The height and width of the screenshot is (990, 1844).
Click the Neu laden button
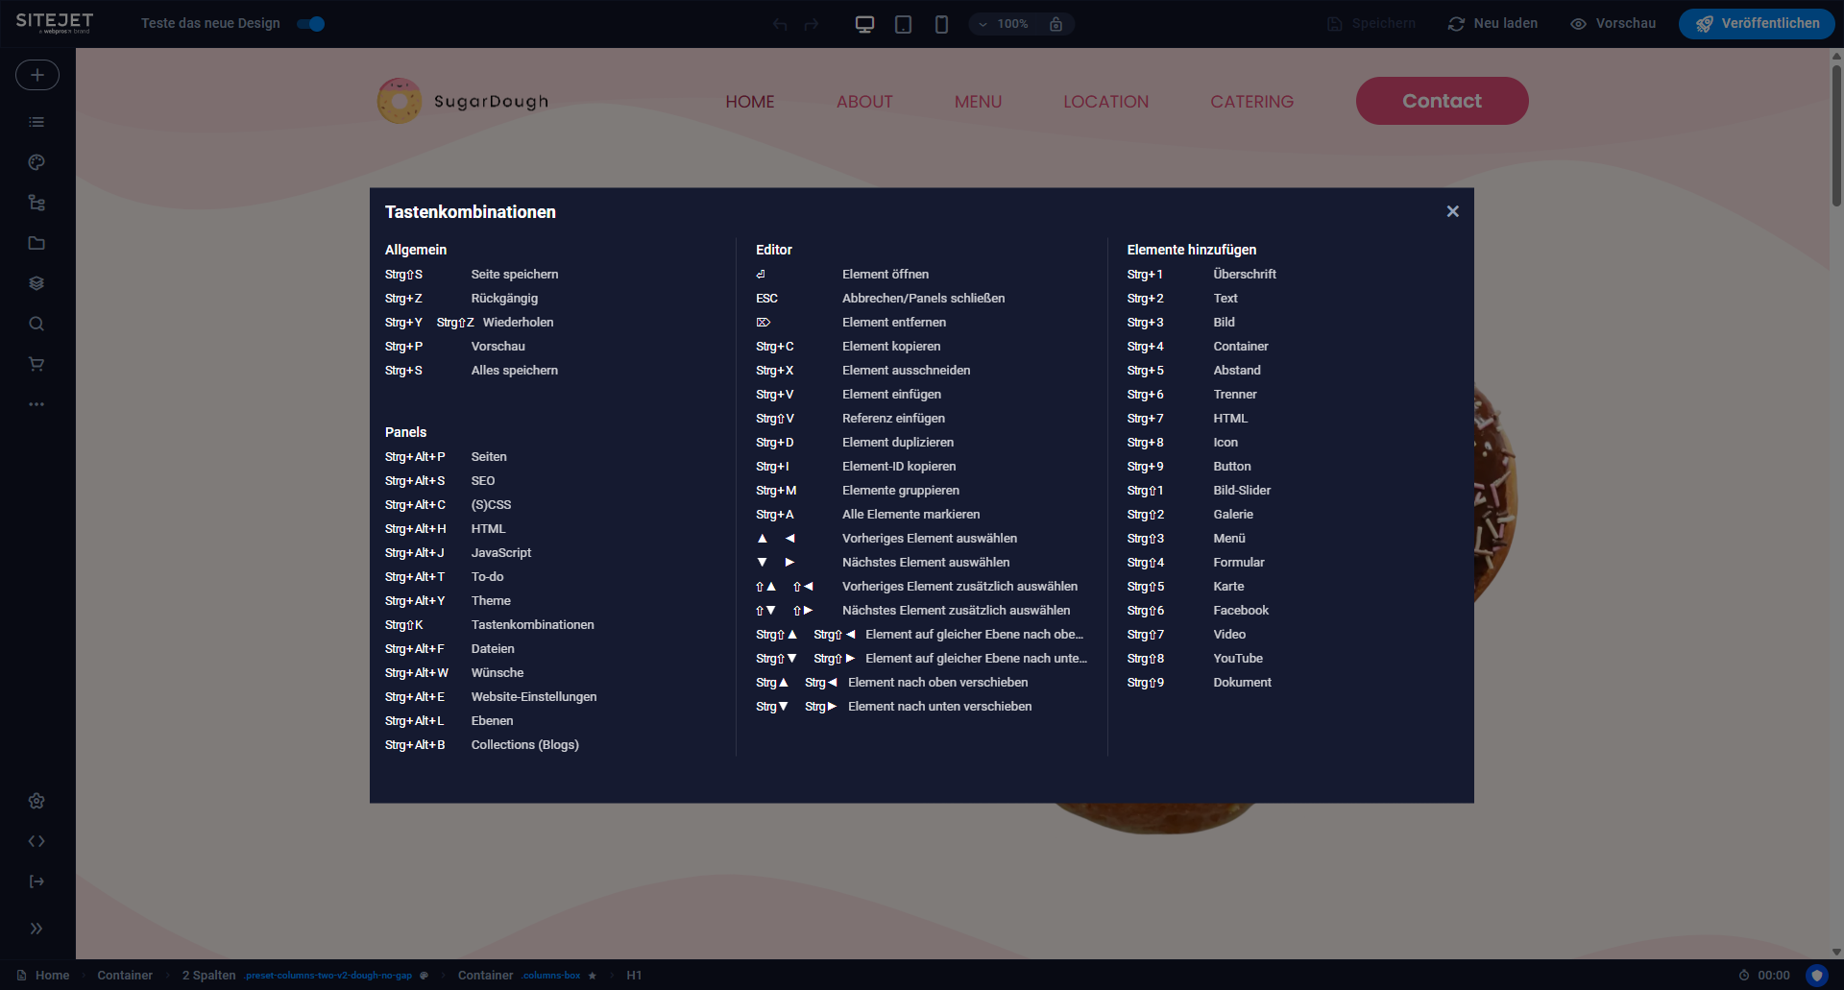click(x=1493, y=24)
